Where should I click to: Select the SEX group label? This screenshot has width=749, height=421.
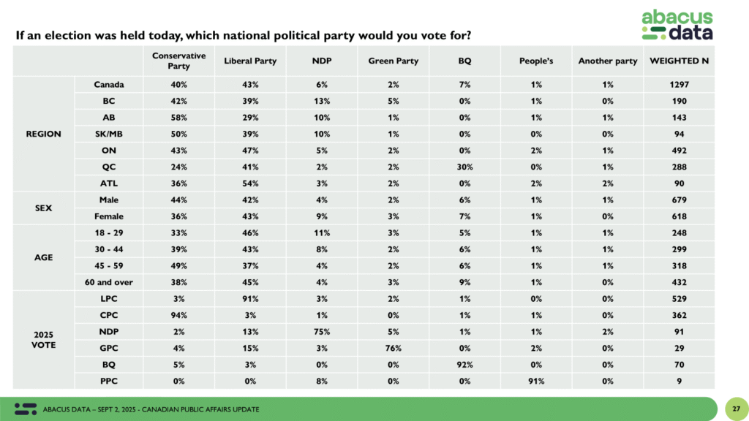(x=45, y=208)
